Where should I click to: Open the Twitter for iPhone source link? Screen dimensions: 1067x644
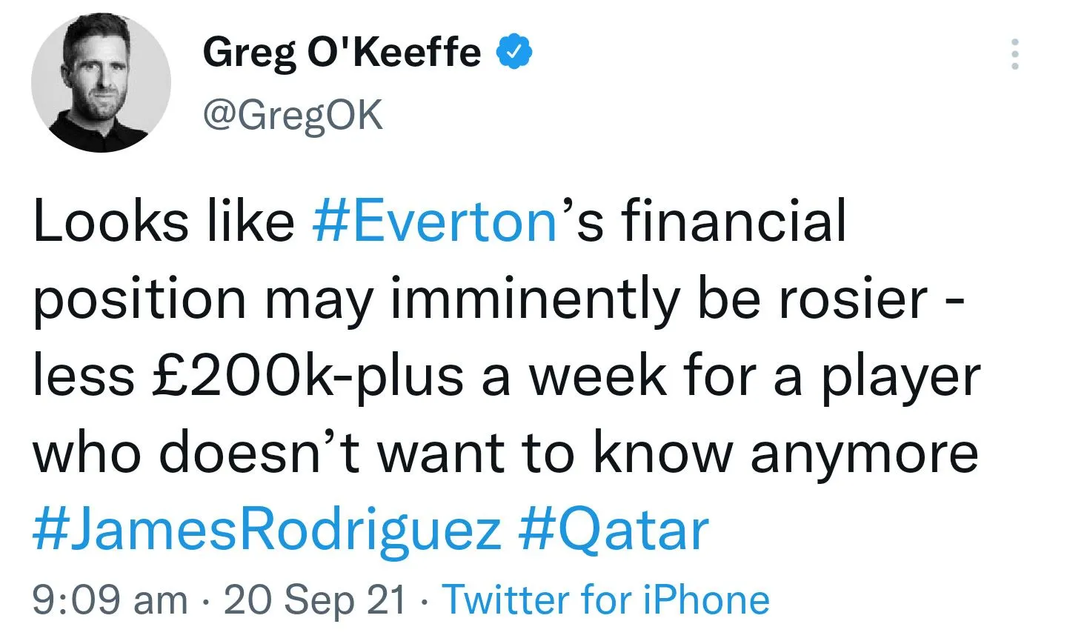pos(605,599)
